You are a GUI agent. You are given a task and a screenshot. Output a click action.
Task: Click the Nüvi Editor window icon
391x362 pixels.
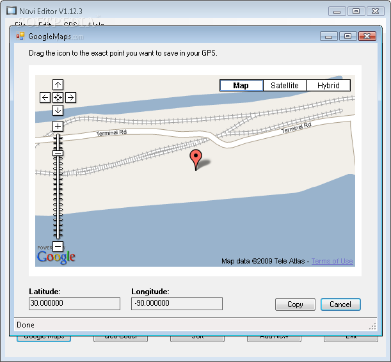click(12, 11)
